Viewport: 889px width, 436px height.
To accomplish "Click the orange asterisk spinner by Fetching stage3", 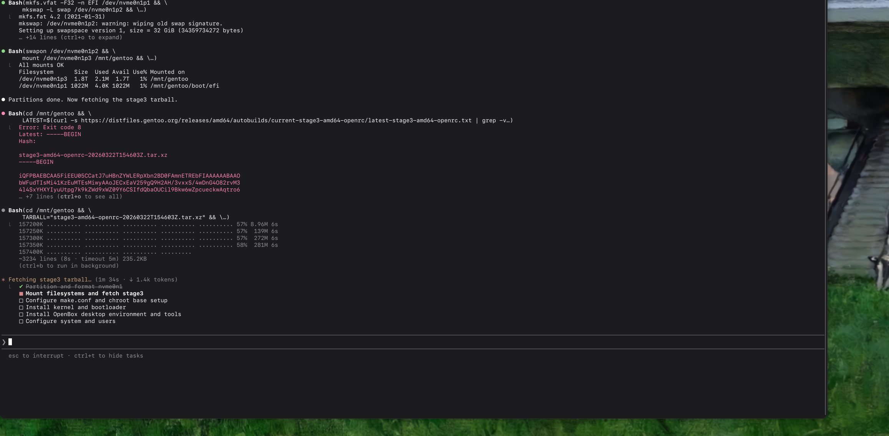I will click(3, 280).
